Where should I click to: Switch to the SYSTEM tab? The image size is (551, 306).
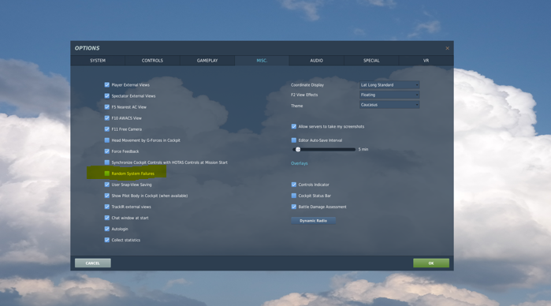pyautogui.click(x=98, y=61)
